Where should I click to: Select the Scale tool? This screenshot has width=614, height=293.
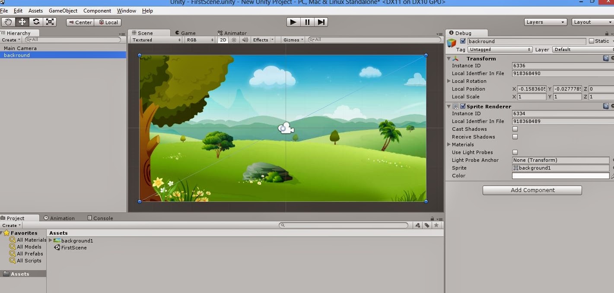pos(50,22)
